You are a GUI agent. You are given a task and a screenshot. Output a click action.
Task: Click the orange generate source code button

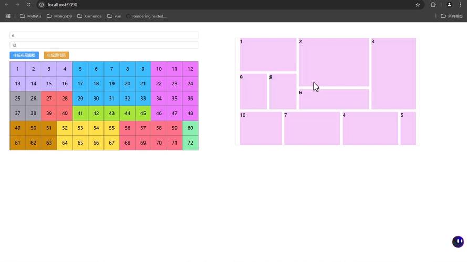[x=56, y=55]
